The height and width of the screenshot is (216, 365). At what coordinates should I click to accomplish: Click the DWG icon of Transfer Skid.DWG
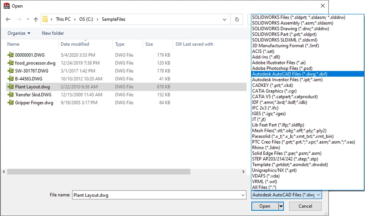point(11,95)
